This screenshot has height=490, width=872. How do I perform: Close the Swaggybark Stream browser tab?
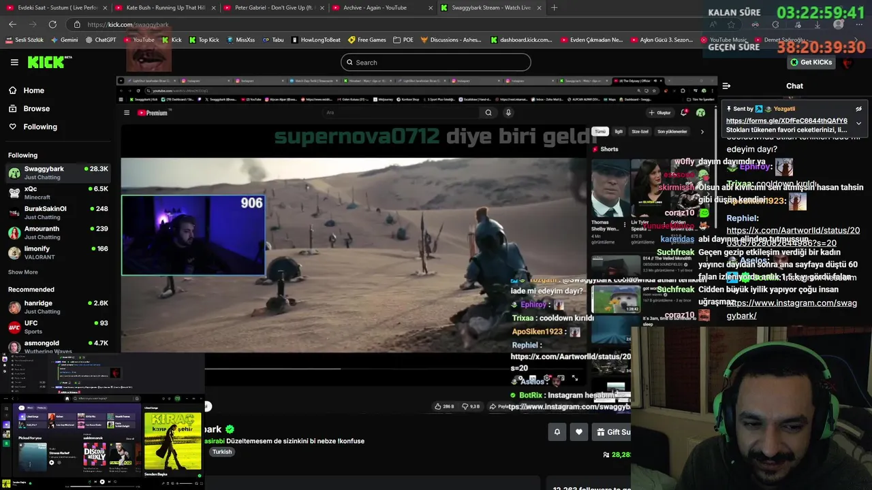[x=539, y=8]
